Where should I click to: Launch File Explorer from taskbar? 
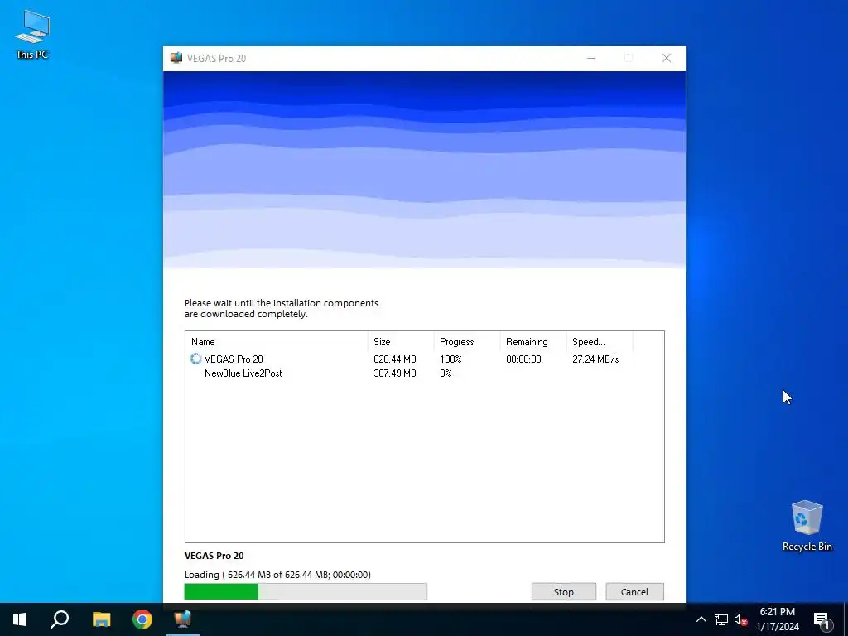[101, 619]
